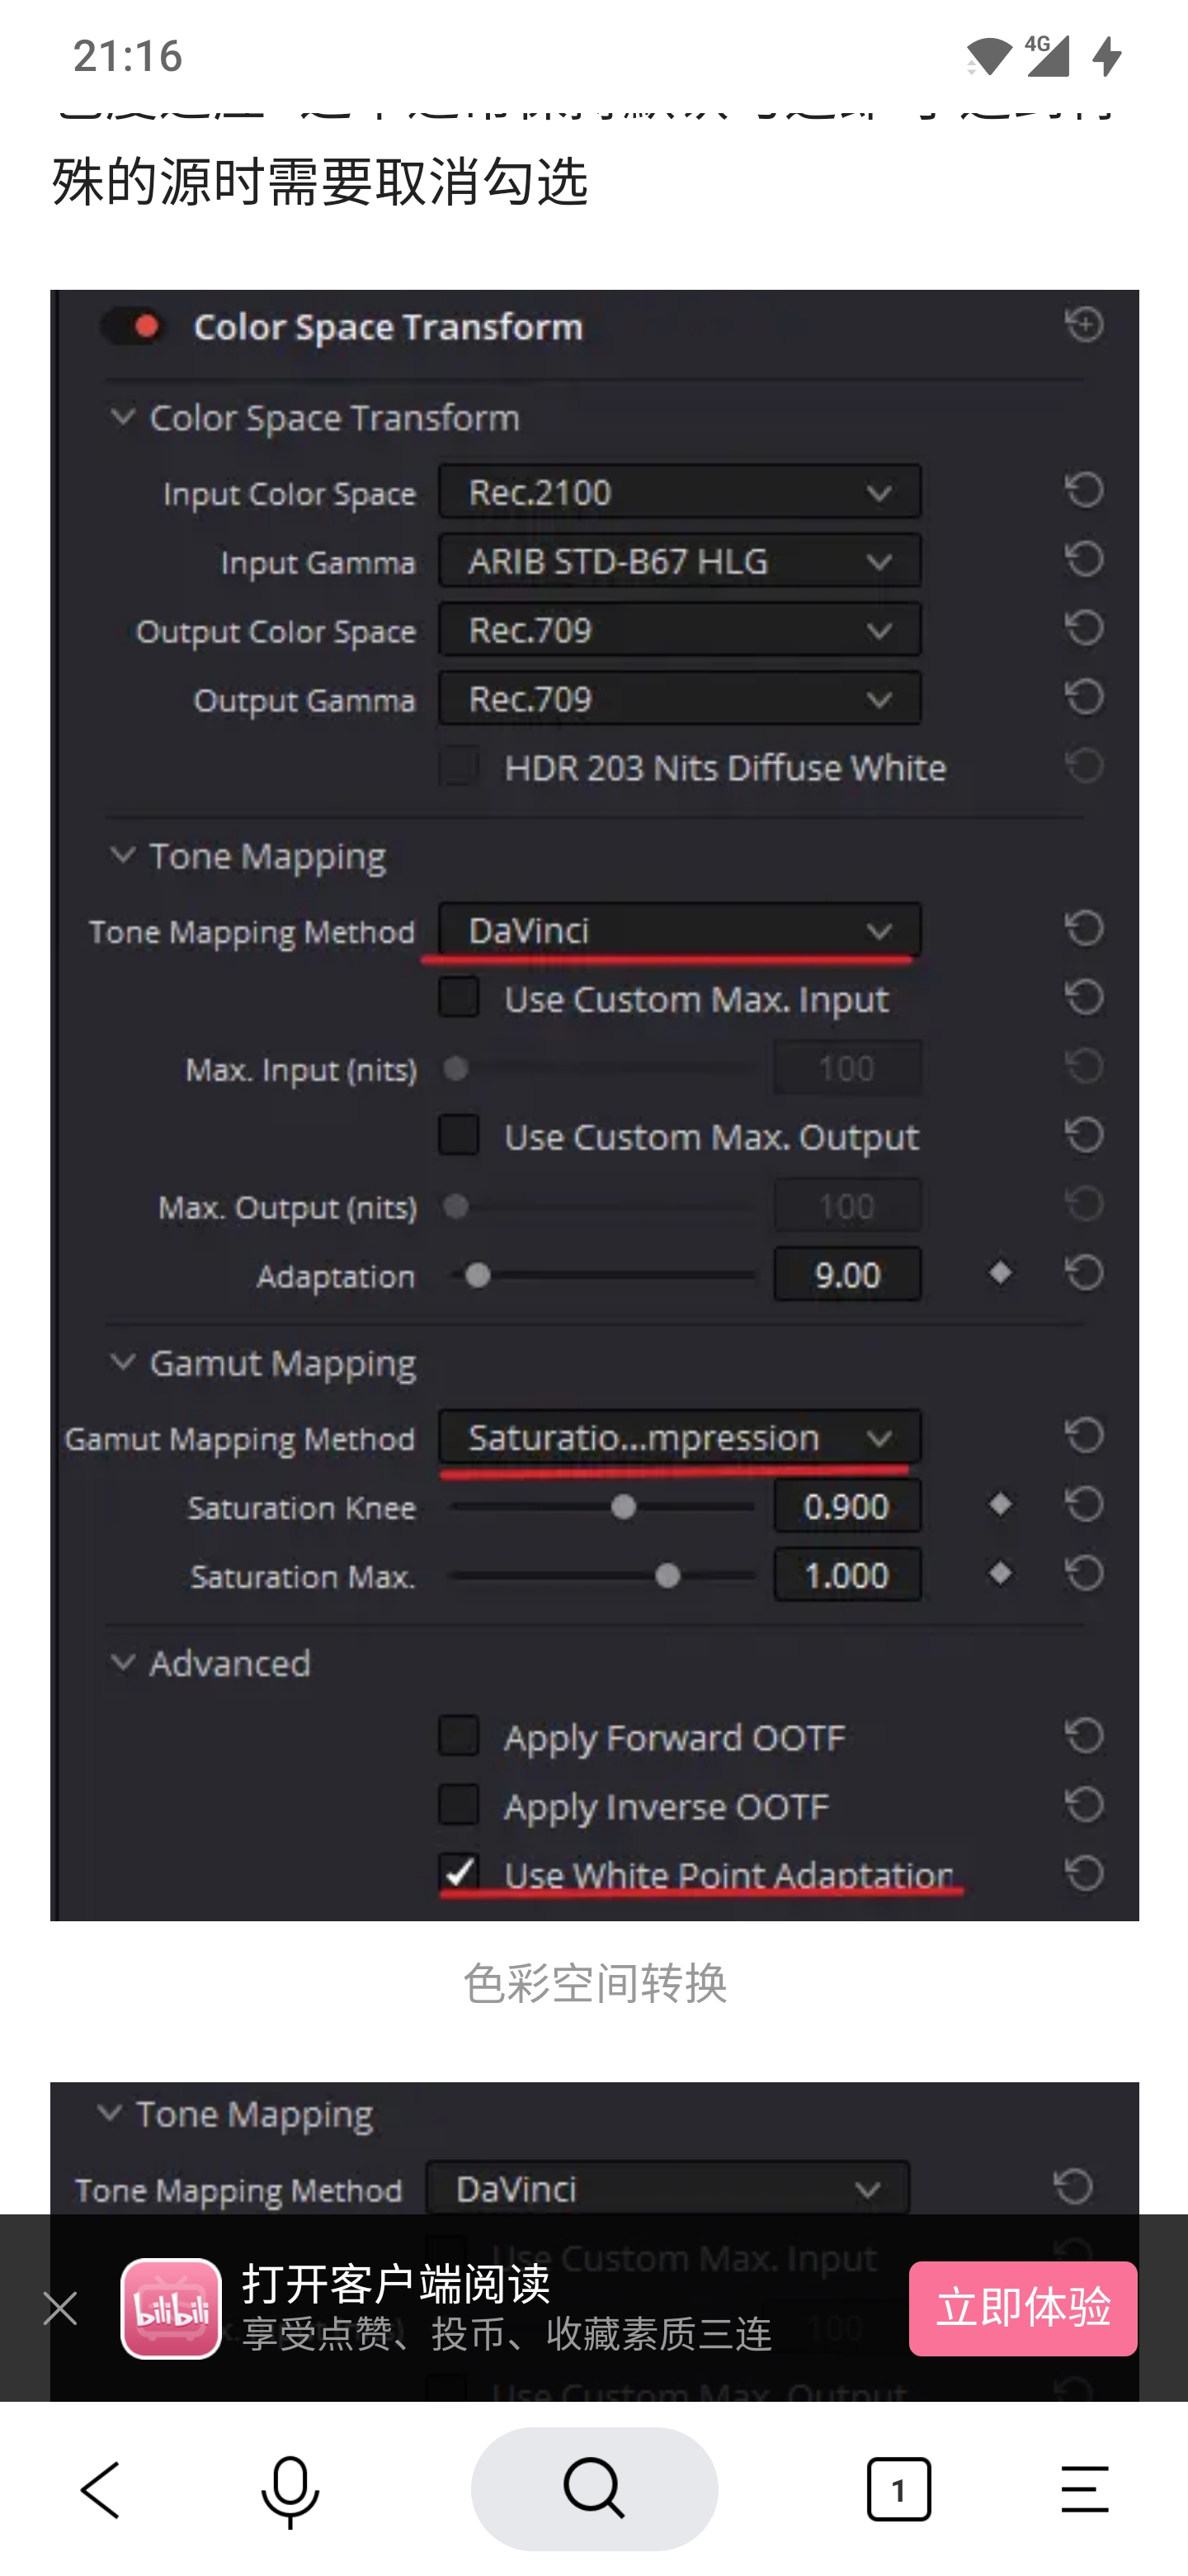The width and height of the screenshot is (1188, 2576).
Task: Tap 打开客户端阅读 banner text
Action: coord(396,2284)
